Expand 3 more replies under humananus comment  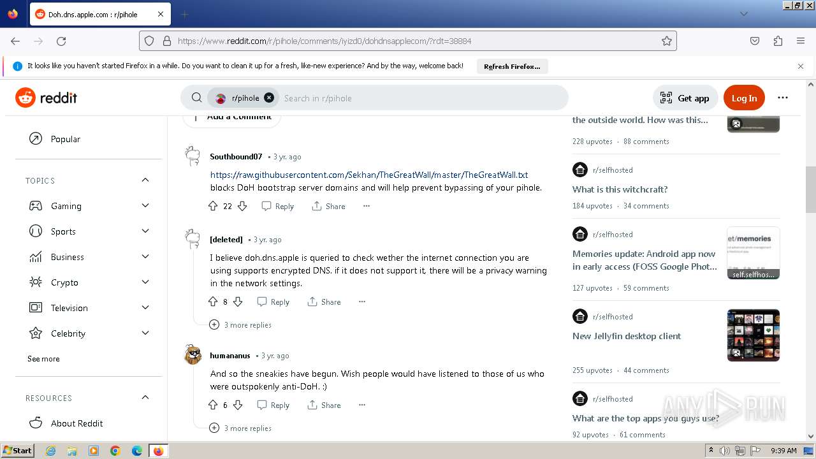tap(240, 428)
